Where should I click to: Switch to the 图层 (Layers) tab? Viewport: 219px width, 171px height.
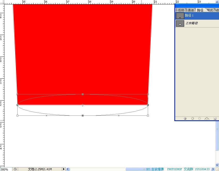point(181,10)
